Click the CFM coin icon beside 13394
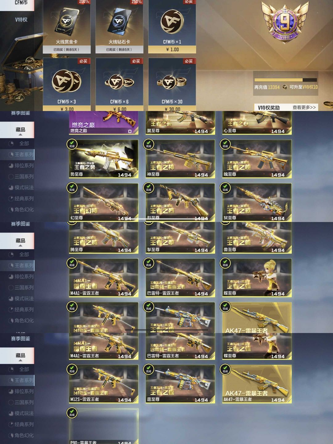This screenshot has width=333, height=444. 285,87
